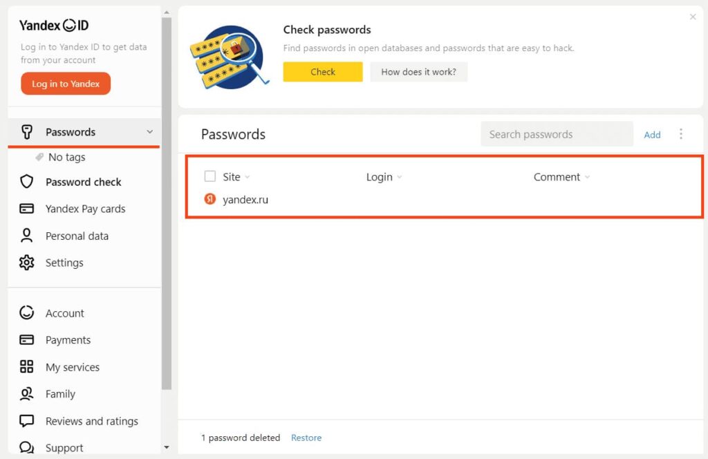The width and height of the screenshot is (708, 459).
Task: Open the Account menu item
Action: coord(65,313)
